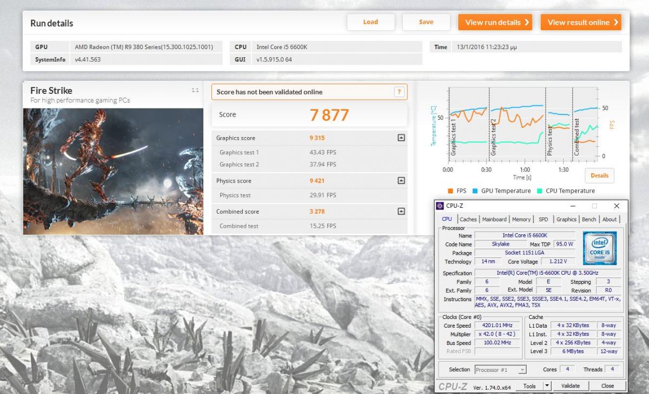Click the blue GPU Temperature legend swatch
This screenshot has height=394, width=649.
[x=475, y=191]
